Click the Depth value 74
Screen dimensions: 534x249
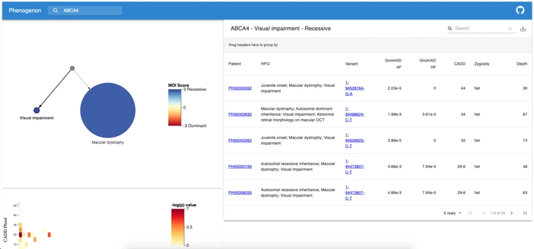click(525, 140)
